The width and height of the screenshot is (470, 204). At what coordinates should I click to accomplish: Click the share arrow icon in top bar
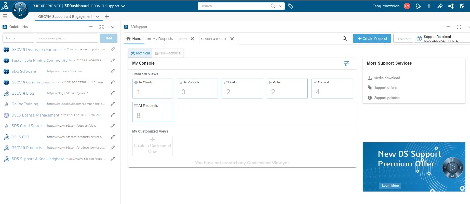(x=440, y=6)
